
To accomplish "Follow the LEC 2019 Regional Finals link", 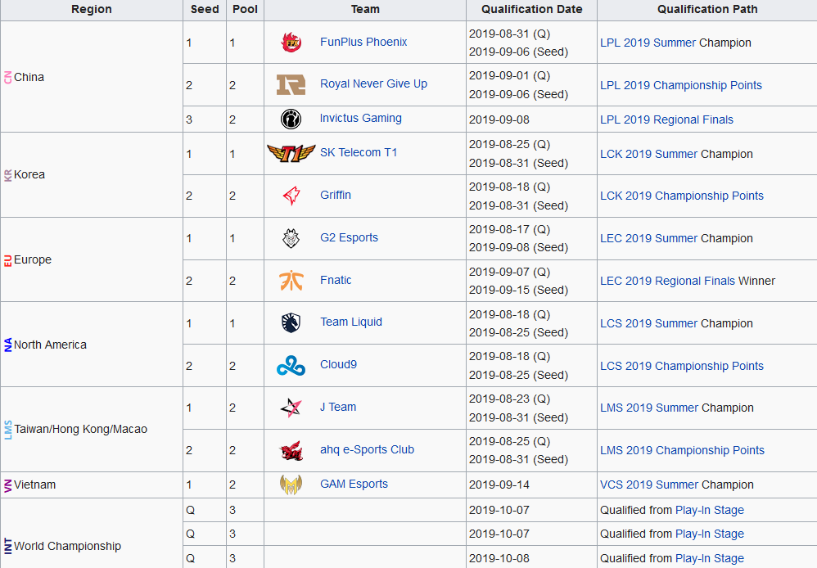I will click(667, 281).
